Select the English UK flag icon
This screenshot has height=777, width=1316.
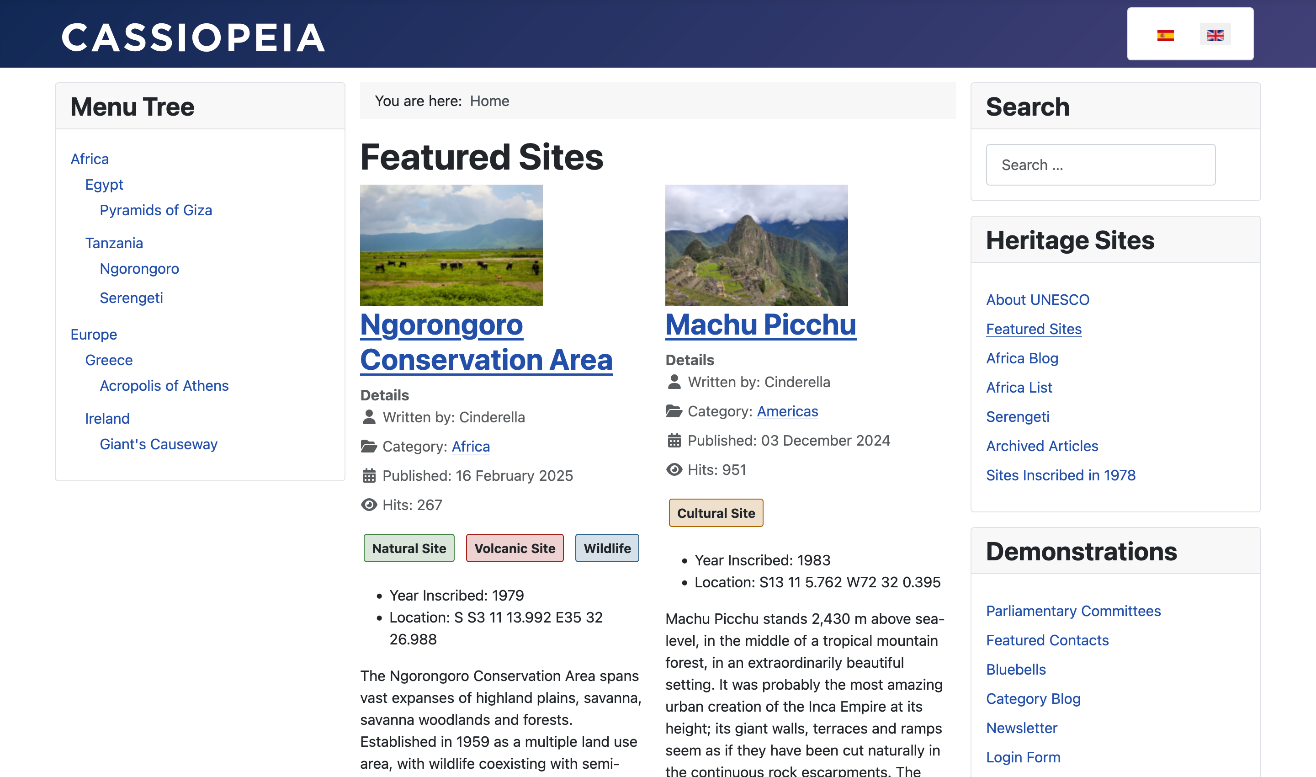[x=1215, y=35]
